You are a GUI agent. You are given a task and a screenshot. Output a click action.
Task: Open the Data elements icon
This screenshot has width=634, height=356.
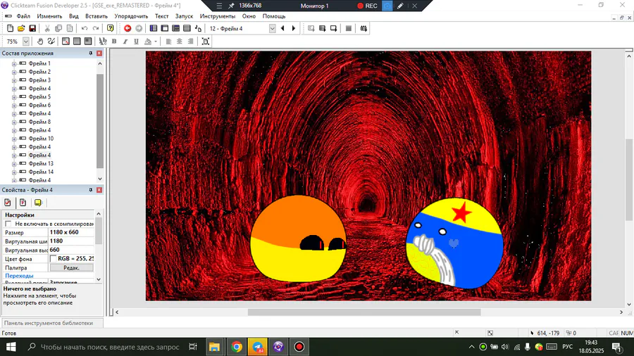pyautogui.click(x=198, y=28)
